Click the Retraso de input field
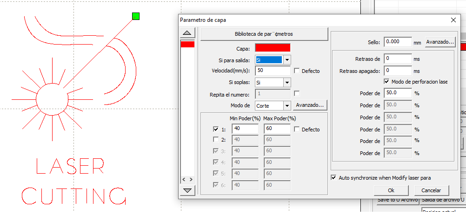Image resolution: width=466 pixels, height=221 pixels. click(398, 59)
